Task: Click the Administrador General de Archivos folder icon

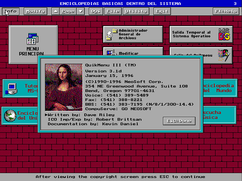Action: click(112, 34)
